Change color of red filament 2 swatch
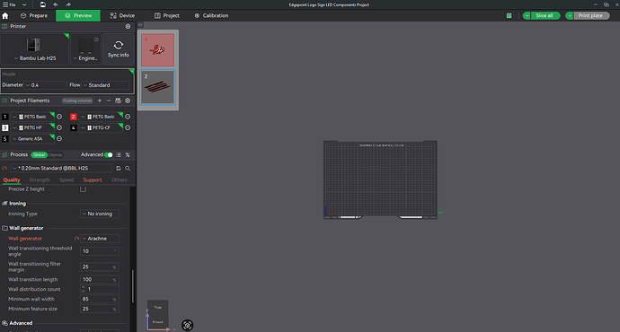Screen dimensions: 620x332 [73, 117]
